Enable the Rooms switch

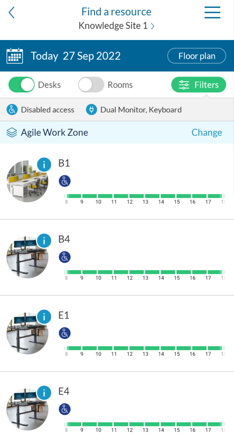tap(91, 85)
